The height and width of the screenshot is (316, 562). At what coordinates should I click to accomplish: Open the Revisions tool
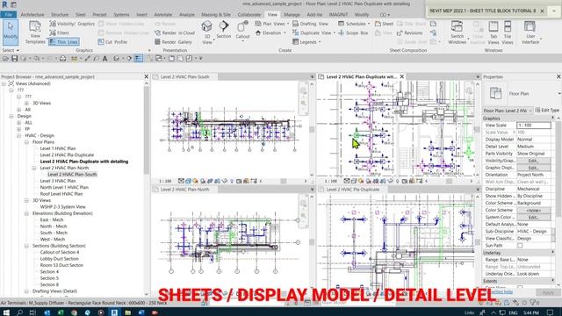click(410, 32)
